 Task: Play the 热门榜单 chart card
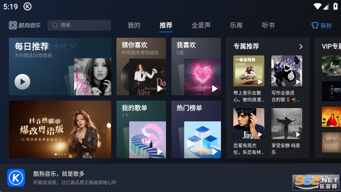tap(215, 151)
